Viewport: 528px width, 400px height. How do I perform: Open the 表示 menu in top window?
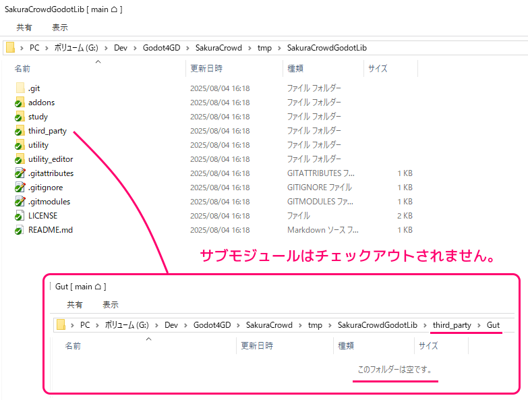coord(60,28)
